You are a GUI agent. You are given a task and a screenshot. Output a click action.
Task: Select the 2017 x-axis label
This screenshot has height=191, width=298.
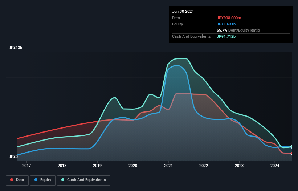[26, 166]
